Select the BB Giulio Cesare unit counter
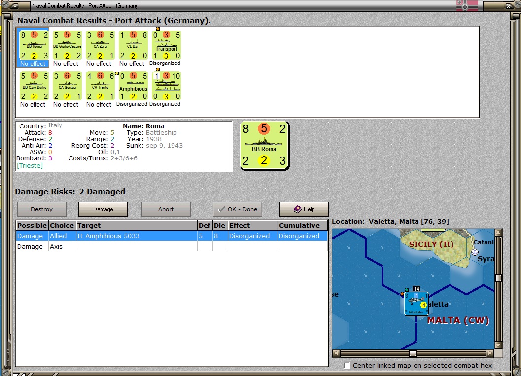Viewport: 521px width, 376px height. [x=67, y=45]
